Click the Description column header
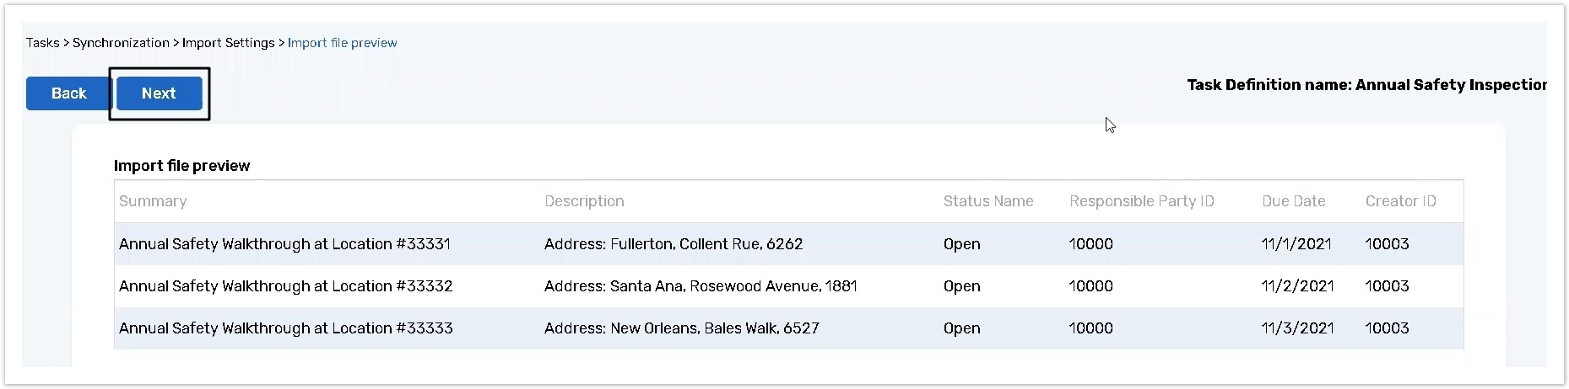Image resolution: width=1569 pixels, height=389 pixels. [x=584, y=201]
